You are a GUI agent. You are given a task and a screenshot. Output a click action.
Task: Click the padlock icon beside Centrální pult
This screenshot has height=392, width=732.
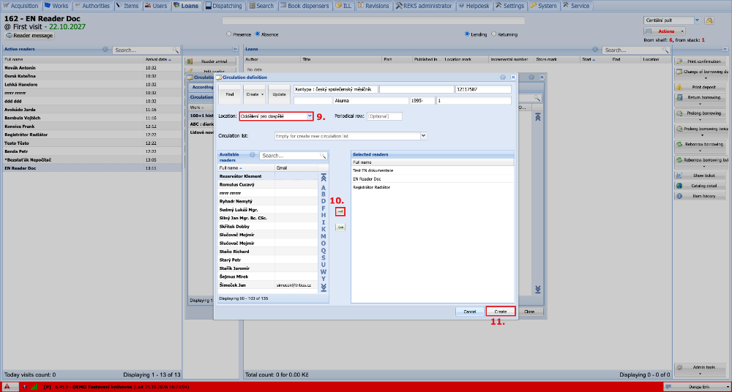pos(709,20)
